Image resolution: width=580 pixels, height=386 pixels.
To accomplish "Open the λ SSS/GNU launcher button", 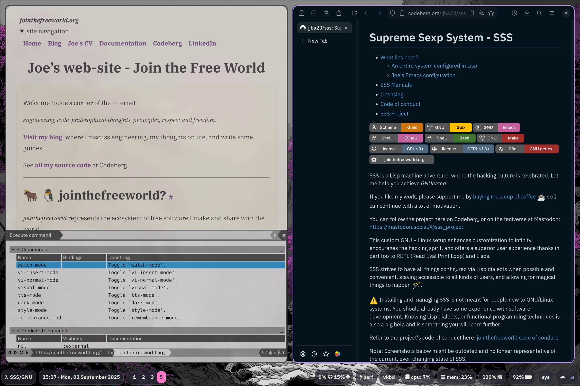I will [x=19, y=377].
